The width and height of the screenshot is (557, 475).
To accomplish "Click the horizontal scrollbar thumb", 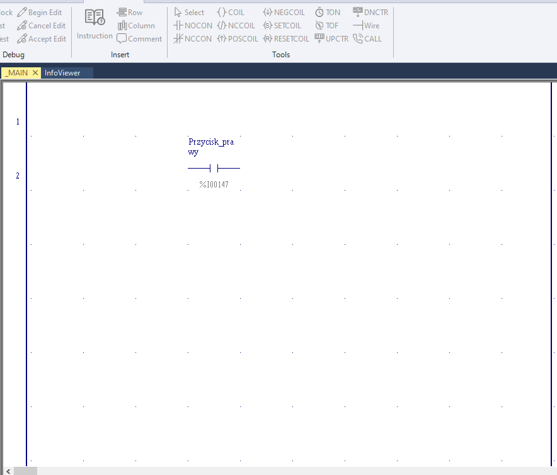I will (x=25, y=471).
